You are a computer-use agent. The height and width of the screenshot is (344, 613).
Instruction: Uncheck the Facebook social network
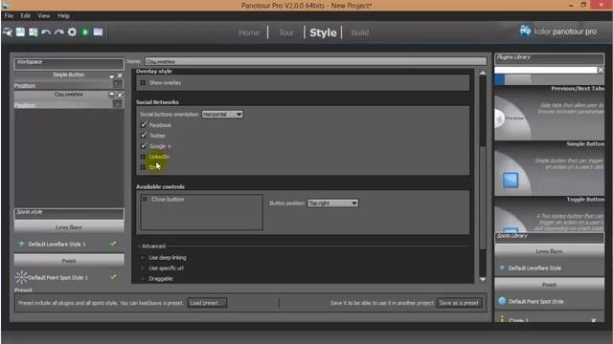143,125
